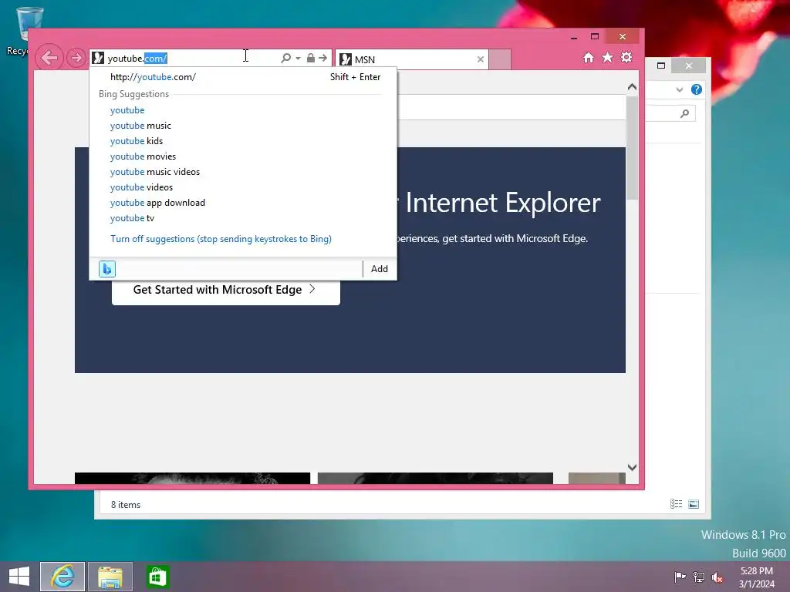The image size is (790, 592).
Task: Click the security lock icon in the address bar
Action: coord(311,58)
